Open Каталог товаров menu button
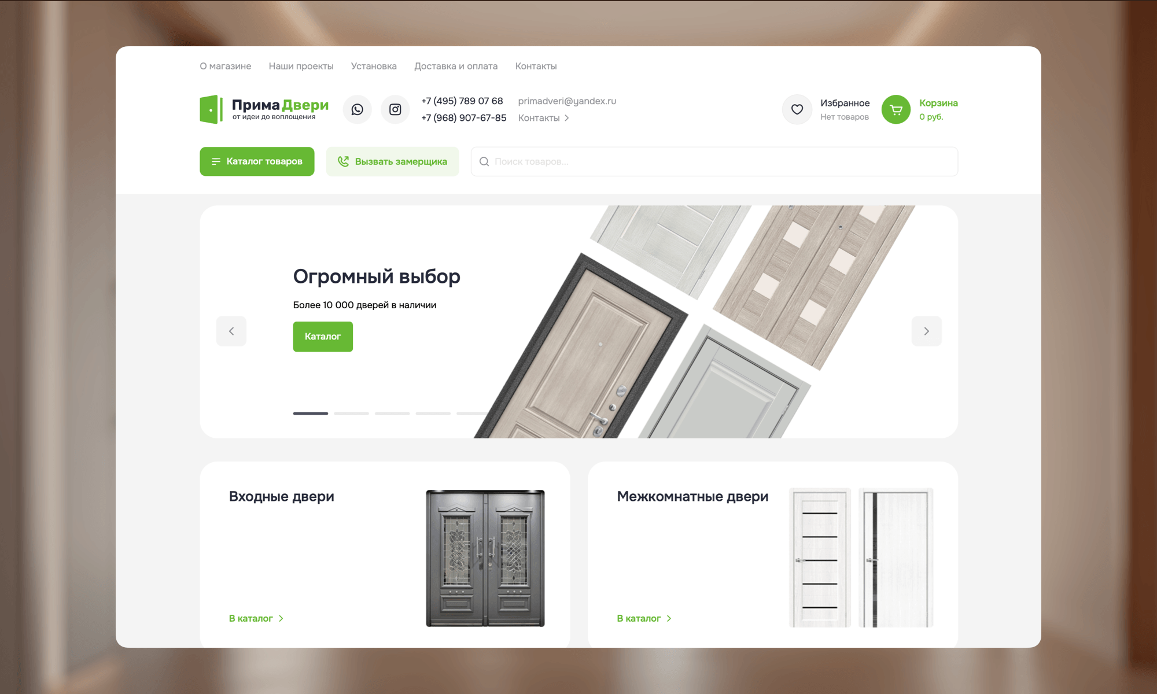The height and width of the screenshot is (694, 1157). click(x=257, y=161)
